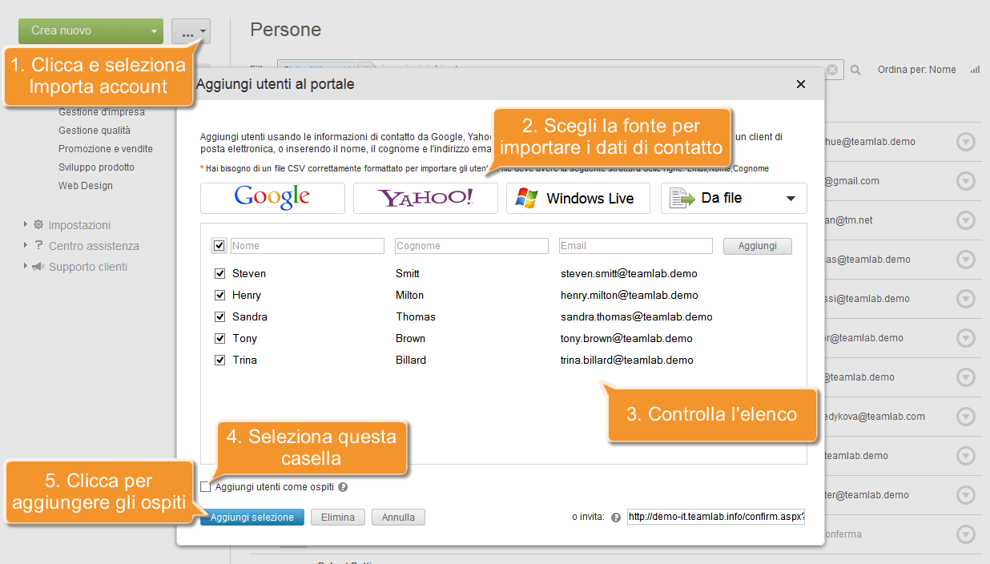Screen dimensions: 990x564
Task: Open action menu for edykova@teamlab.com row
Action: (967, 417)
